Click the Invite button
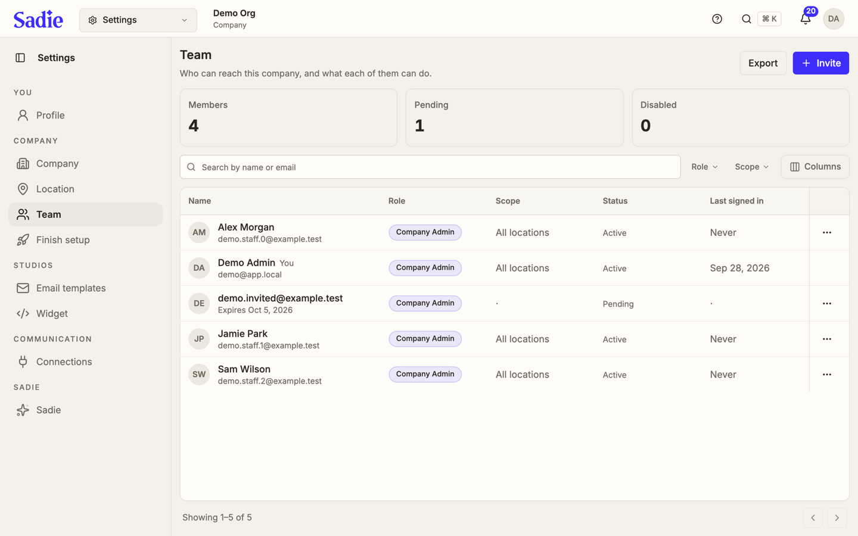 coord(820,63)
